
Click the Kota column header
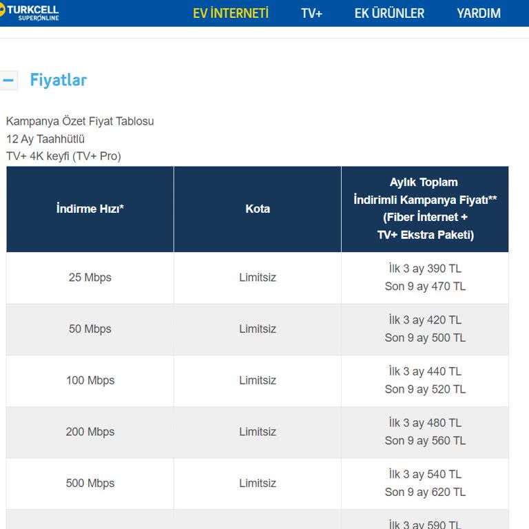(x=258, y=209)
